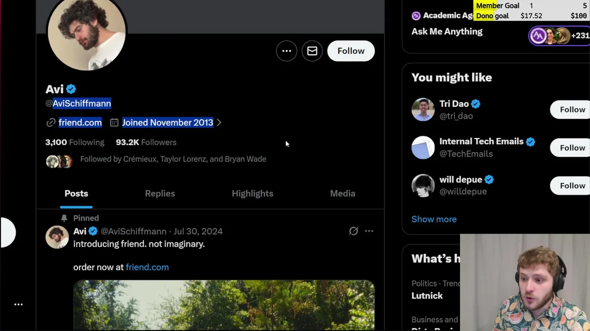Click the left sidebar more ellipsis icon
Viewport: 590px width, 331px height.
(x=18, y=304)
